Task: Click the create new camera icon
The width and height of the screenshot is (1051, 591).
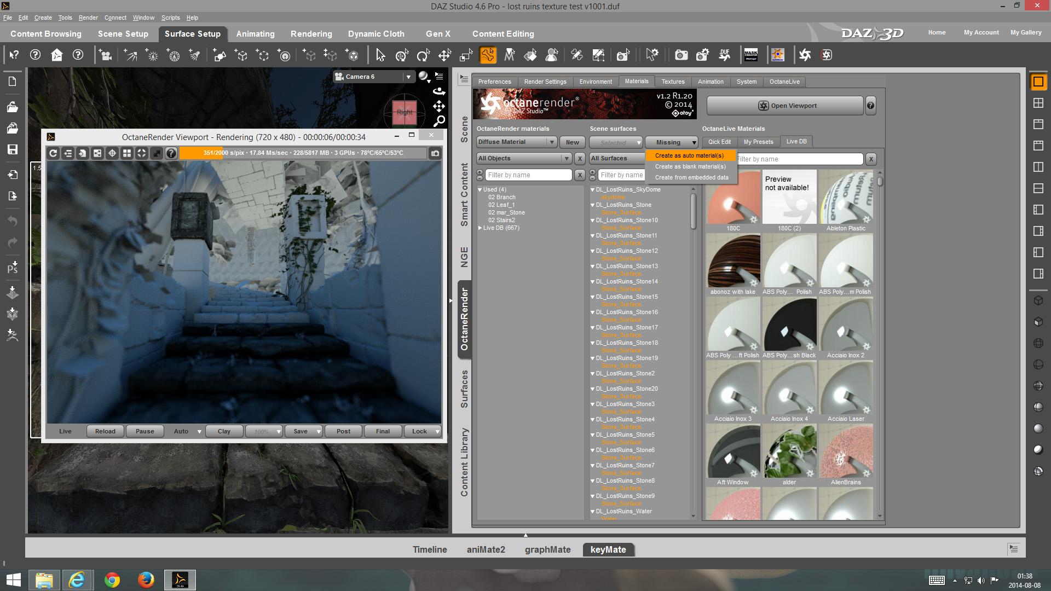Action: click(105, 55)
